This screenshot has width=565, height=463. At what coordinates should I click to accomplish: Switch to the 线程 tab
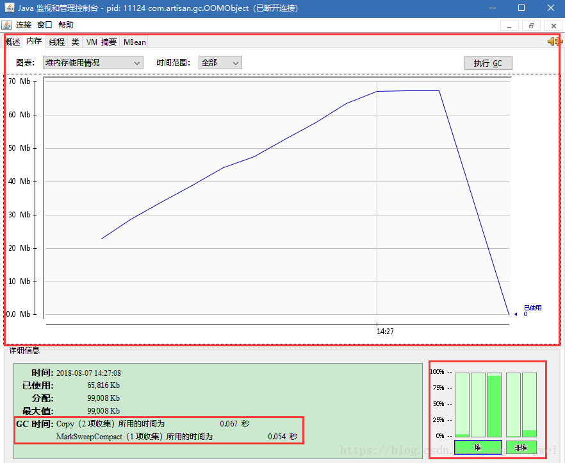click(57, 42)
